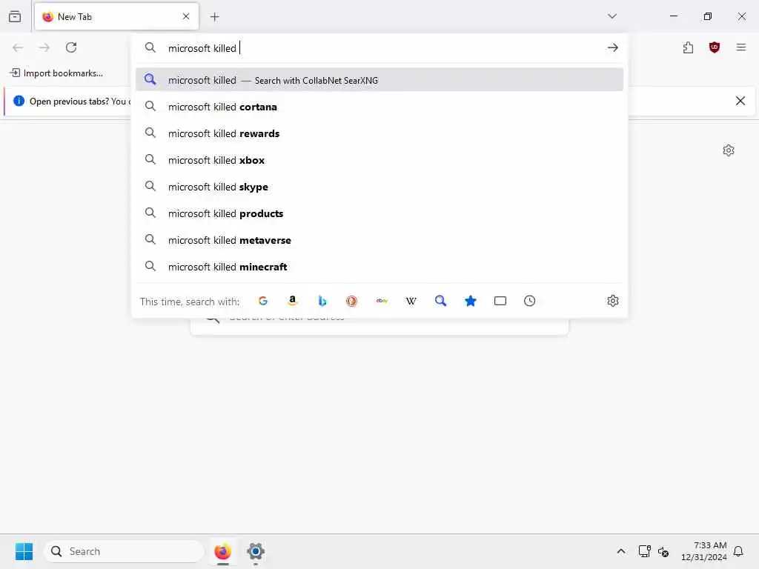Search history using the clock icon
Screen dimensions: 759x569
[529, 301]
